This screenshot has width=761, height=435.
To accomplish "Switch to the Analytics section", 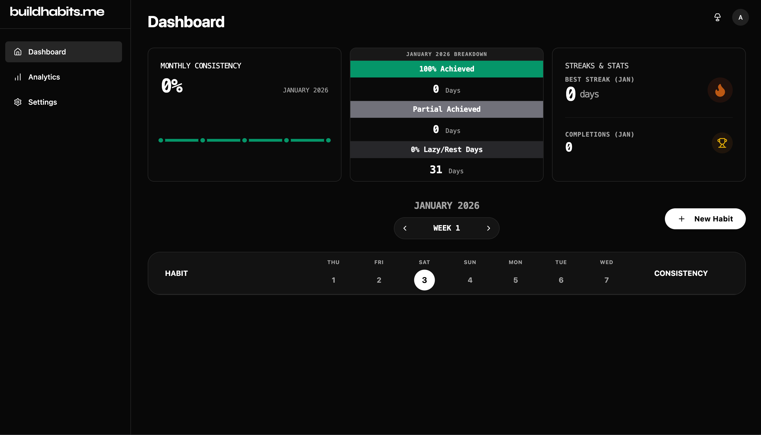I will tap(44, 77).
